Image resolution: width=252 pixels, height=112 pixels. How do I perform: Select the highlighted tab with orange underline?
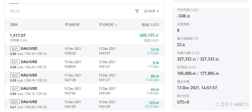[x=14, y=2]
